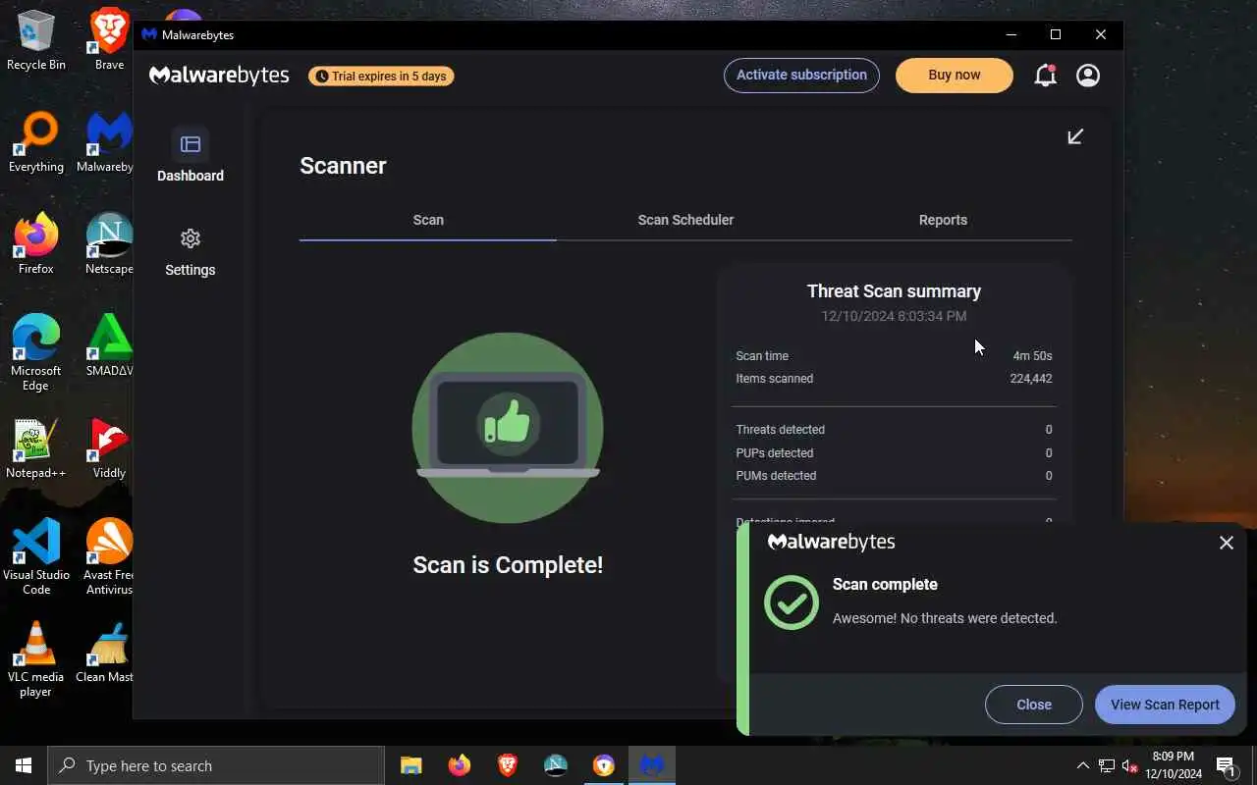Click the Threat Scan summary heading
Screen dimensions: 1257x785
tap(894, 291)
